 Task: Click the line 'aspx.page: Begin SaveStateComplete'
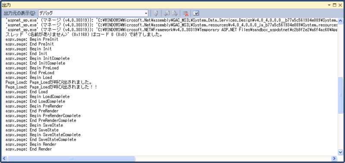click(x=43, y=135)
